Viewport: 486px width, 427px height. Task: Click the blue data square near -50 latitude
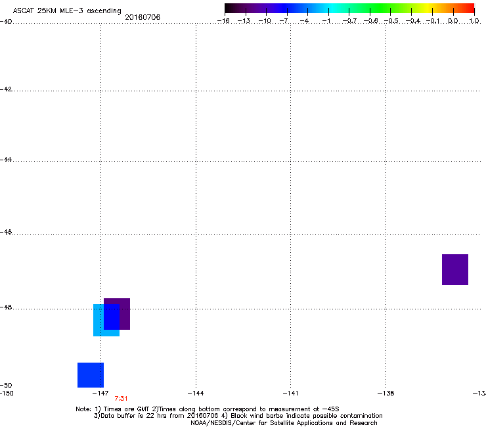click(x=91, y=375)
